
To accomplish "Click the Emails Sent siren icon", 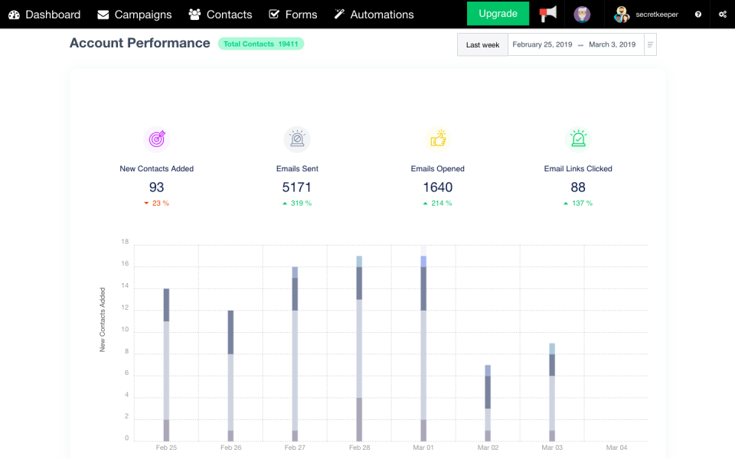I will coord(297,138).
